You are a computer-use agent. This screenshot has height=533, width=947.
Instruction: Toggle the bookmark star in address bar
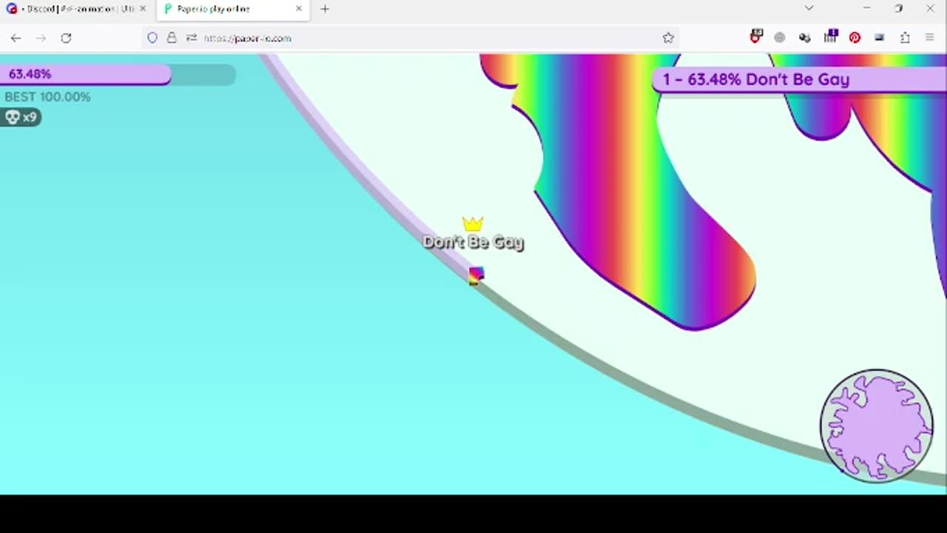(668, 38)
